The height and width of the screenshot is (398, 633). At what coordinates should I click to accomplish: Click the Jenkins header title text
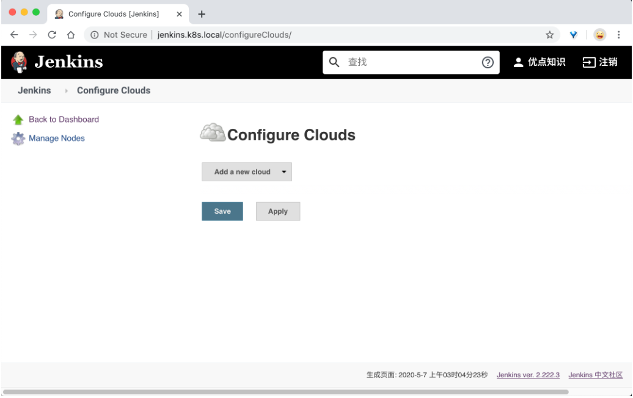click(68, 62)
